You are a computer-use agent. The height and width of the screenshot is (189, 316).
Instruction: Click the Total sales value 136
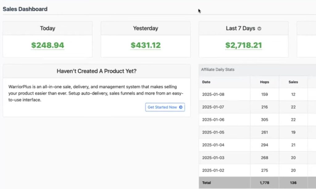coord(293,183)
